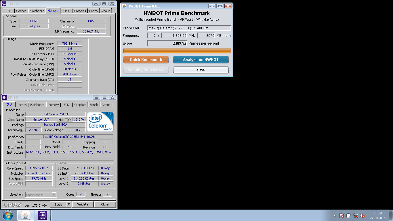
Task: Click the Level 3 cache value 2 MBytes
Action: pyautogui.click(x=84, y=184)
